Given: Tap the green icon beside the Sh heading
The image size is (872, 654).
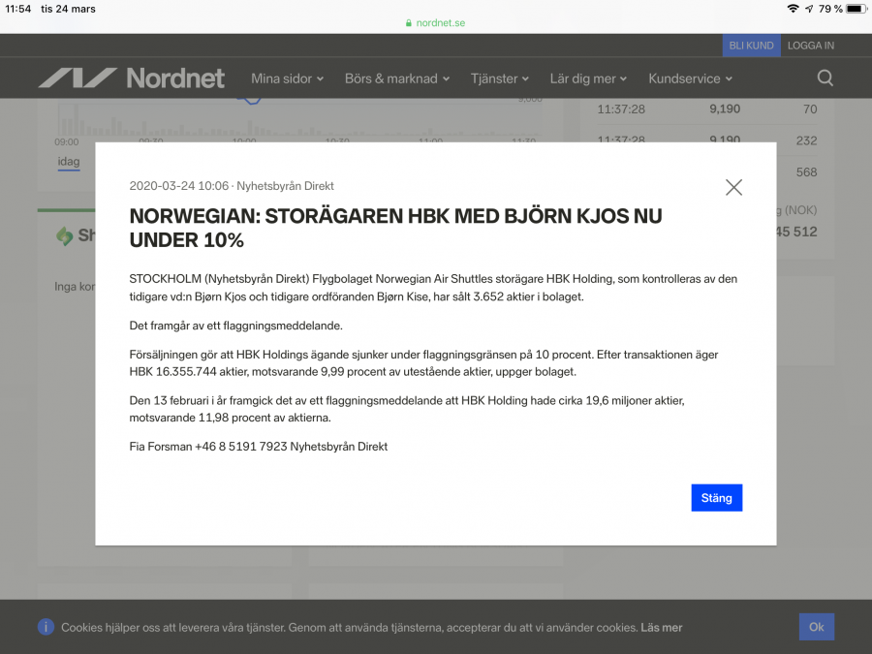Looking at the screenshot, I should [x=65, y=235].
